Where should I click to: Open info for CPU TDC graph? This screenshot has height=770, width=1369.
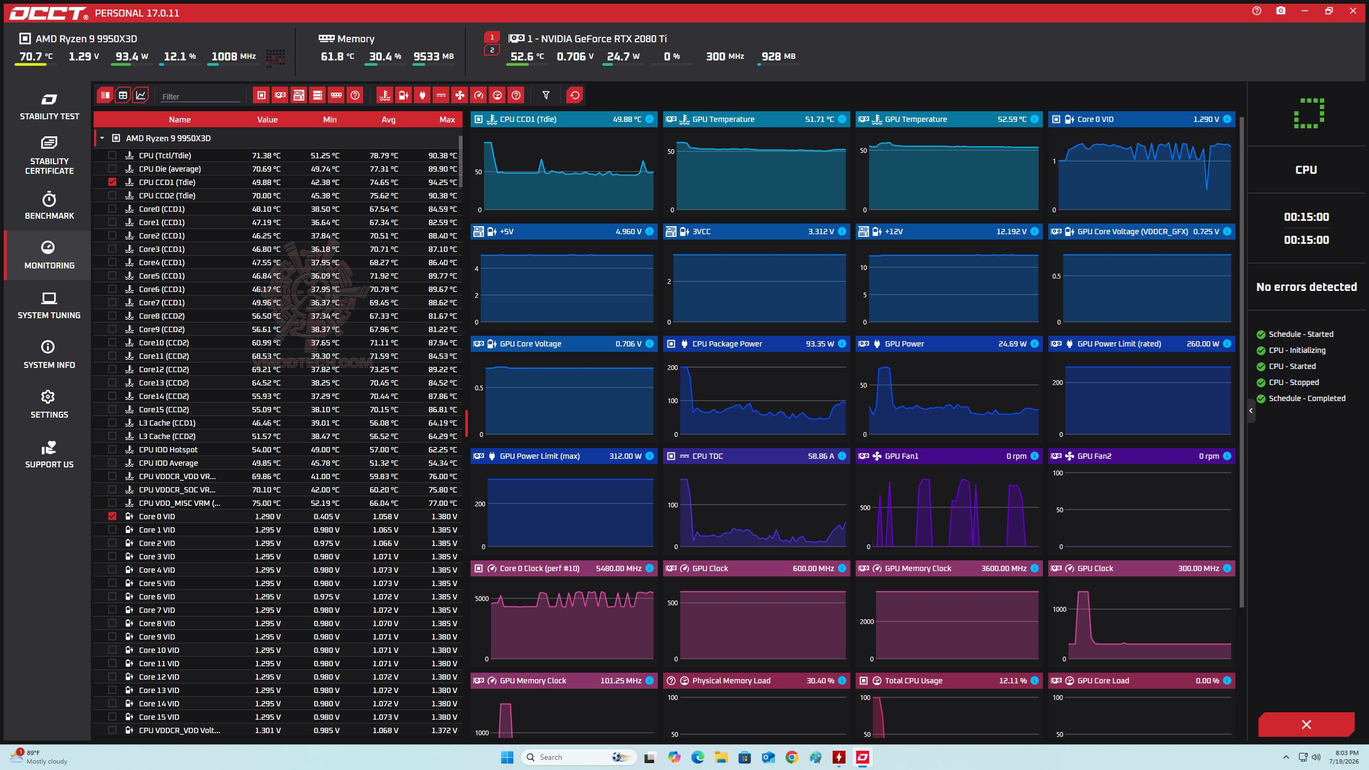coord(842,456)
